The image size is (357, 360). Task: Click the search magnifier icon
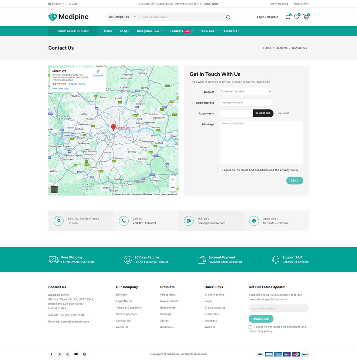(228, 17)
